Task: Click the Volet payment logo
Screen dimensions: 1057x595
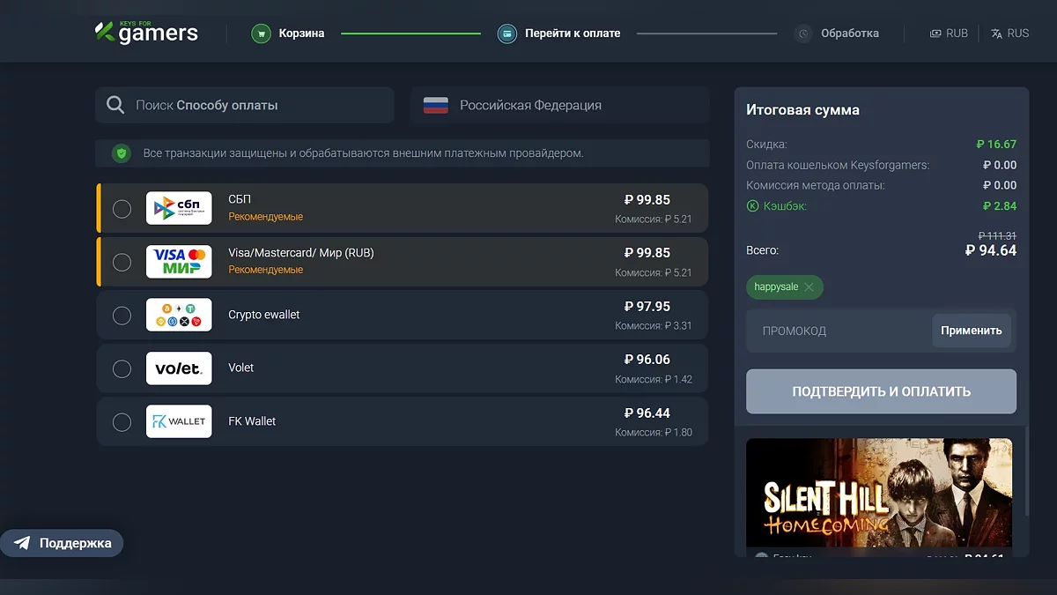Action: (179, 368)
